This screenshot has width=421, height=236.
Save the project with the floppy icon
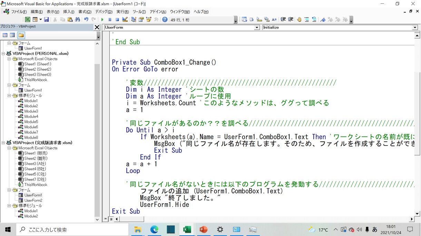tap(46, 20)
